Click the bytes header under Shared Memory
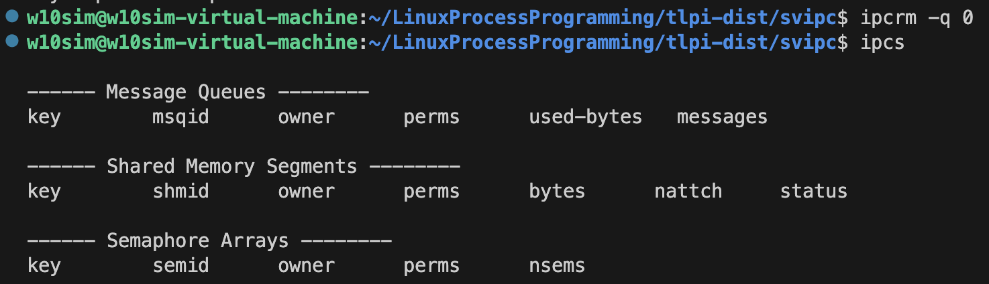This screenshot has width=989, height=284. [x=557, y=192]
